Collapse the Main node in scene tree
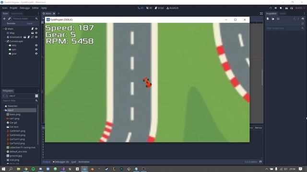The width and height of the screenshot is (307, 172). (x=3, y=29)
